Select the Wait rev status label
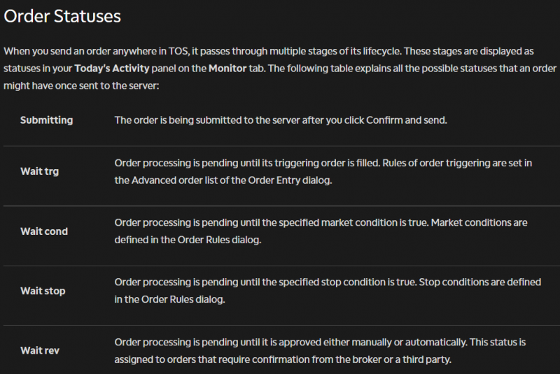 [41, 350]
